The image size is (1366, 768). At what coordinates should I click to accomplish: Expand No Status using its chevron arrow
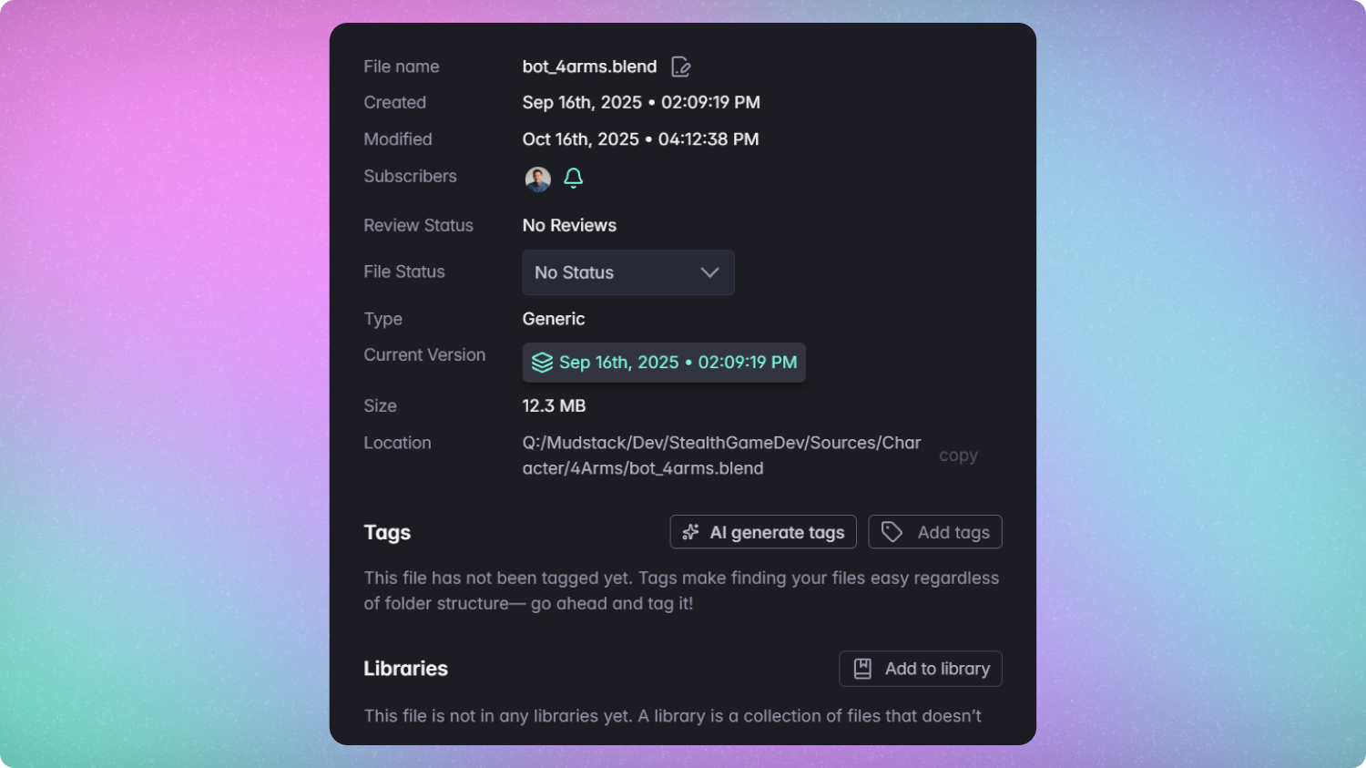coord(709,272)
